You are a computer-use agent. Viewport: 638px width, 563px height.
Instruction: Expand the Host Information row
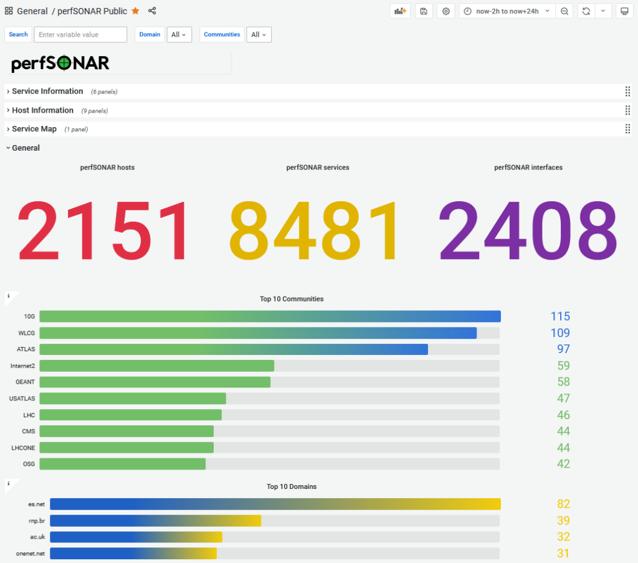pyautogui.click(x=42, y=110)
